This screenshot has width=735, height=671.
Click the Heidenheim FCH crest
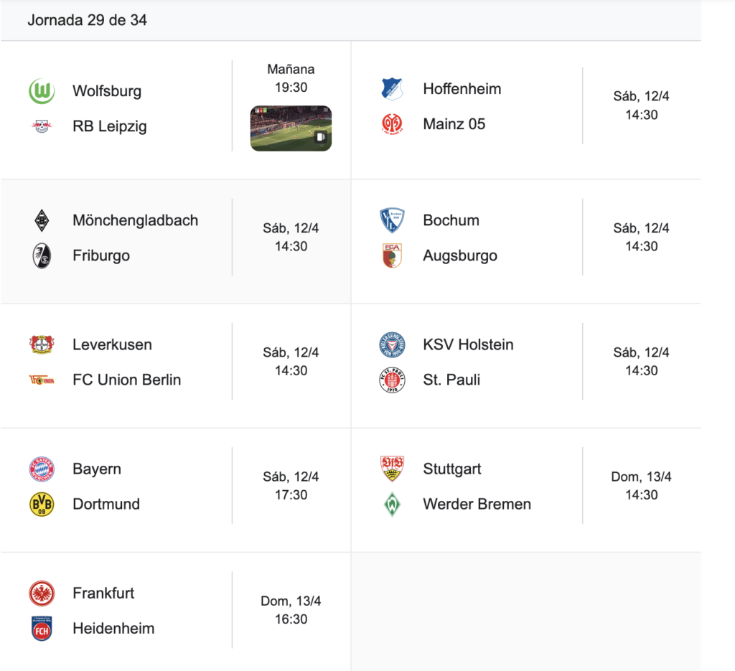[x=42, y=629]
